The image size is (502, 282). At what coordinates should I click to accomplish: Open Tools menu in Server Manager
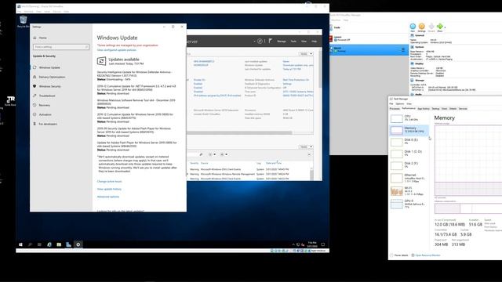[293, 42]
